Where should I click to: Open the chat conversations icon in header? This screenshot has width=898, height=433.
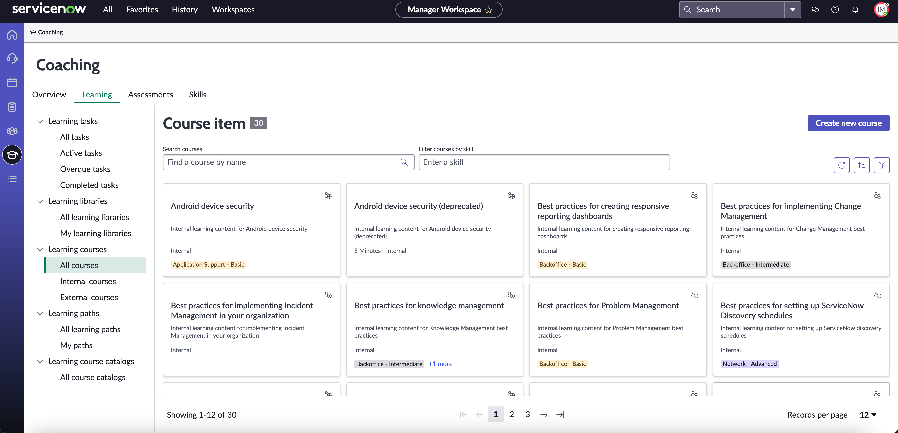[815, 10]
